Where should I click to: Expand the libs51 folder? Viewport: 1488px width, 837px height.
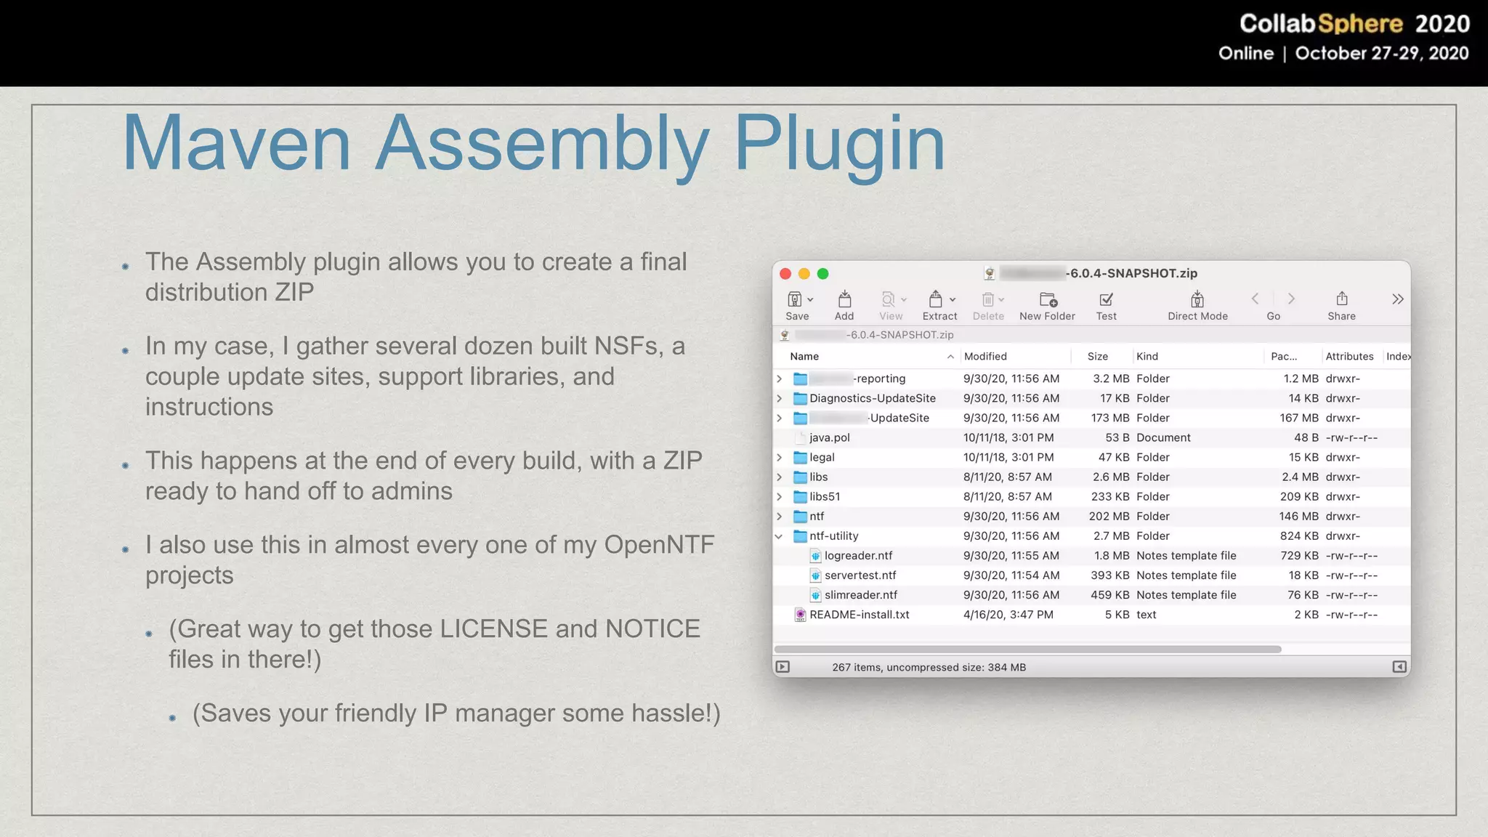click(780, 496)
